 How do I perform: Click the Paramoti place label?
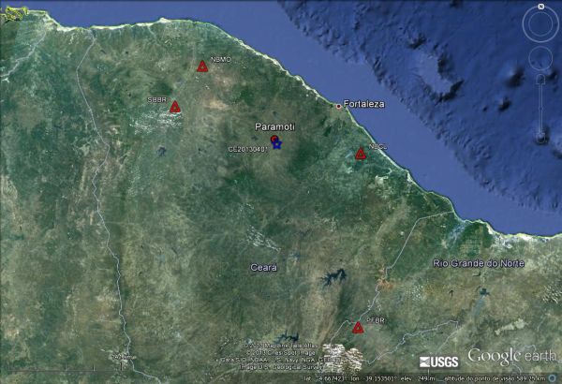point(274,126)
